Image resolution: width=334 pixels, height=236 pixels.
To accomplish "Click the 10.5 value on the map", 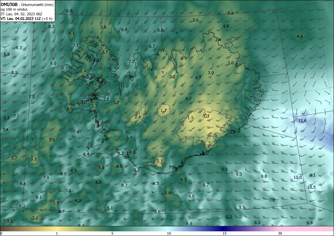I will (x=311, y=187).
